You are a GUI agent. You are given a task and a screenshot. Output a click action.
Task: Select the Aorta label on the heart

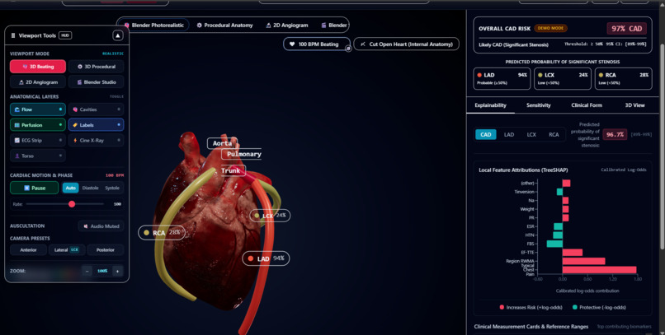(x=222, y=143)
